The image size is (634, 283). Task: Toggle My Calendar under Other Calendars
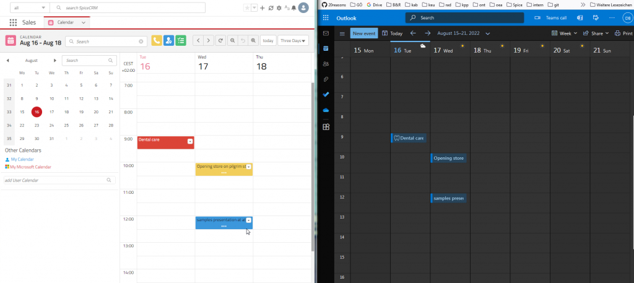(x=22, y=159)
